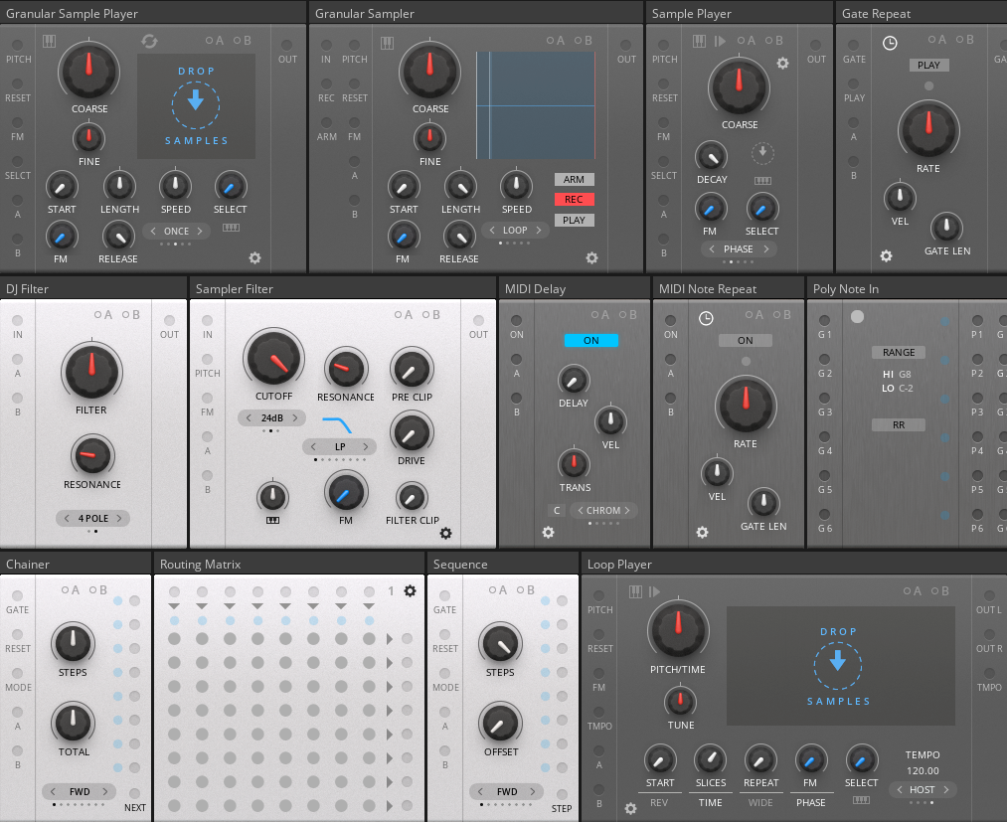Click the clock icon in the Gate Repeat module

(x=890, y=43)
